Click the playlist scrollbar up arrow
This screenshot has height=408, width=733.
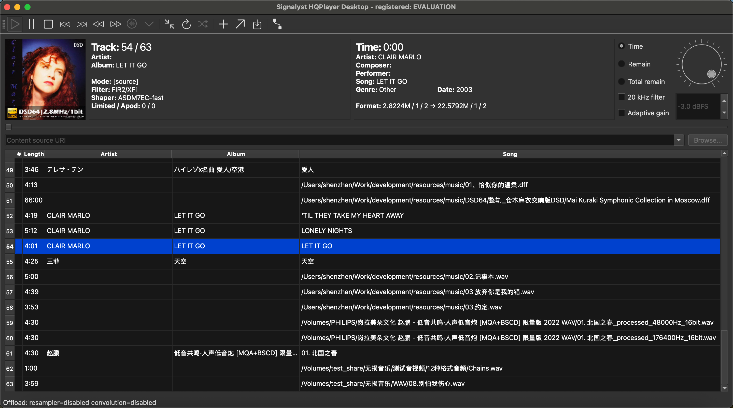[x=724, y=154]
